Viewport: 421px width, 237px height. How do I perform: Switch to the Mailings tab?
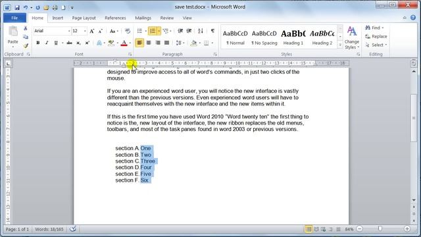(x=143, y=18)
